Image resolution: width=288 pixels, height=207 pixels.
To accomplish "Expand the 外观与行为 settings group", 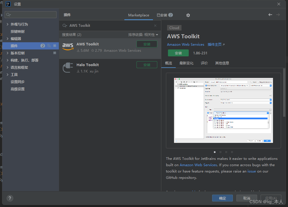I will (x=8, y=24).
